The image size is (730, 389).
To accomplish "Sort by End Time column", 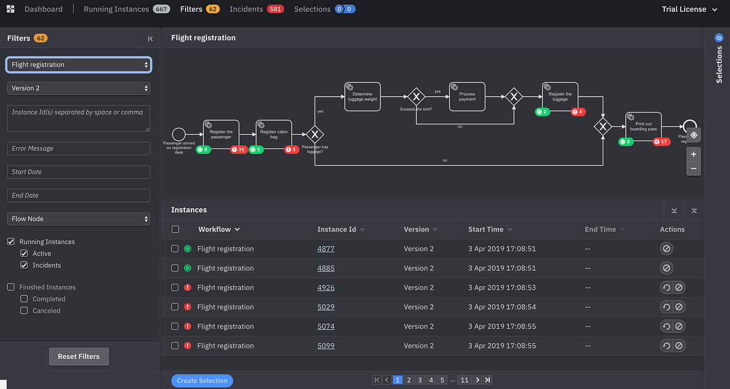I will coord(604,229).
